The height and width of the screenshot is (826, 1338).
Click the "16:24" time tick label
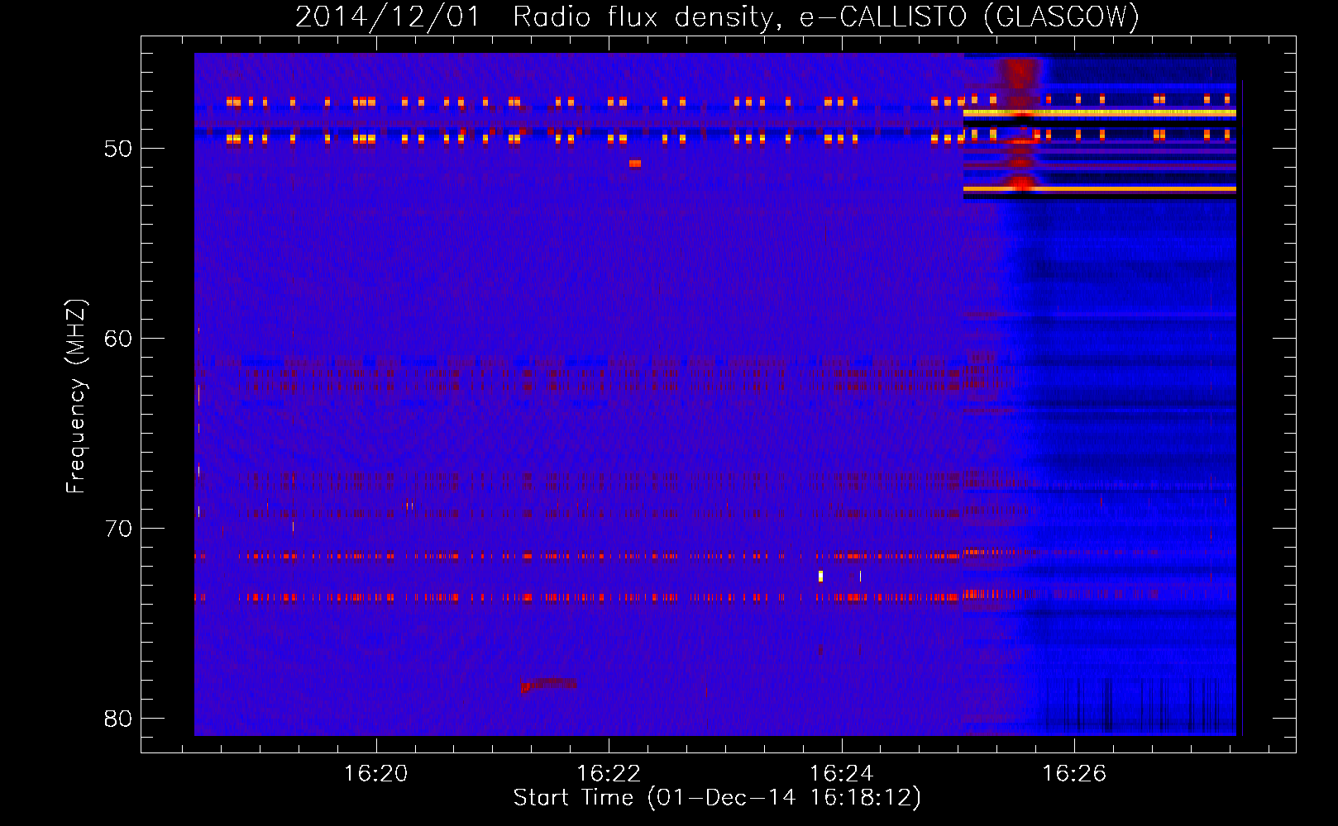[x=842, y=773]
